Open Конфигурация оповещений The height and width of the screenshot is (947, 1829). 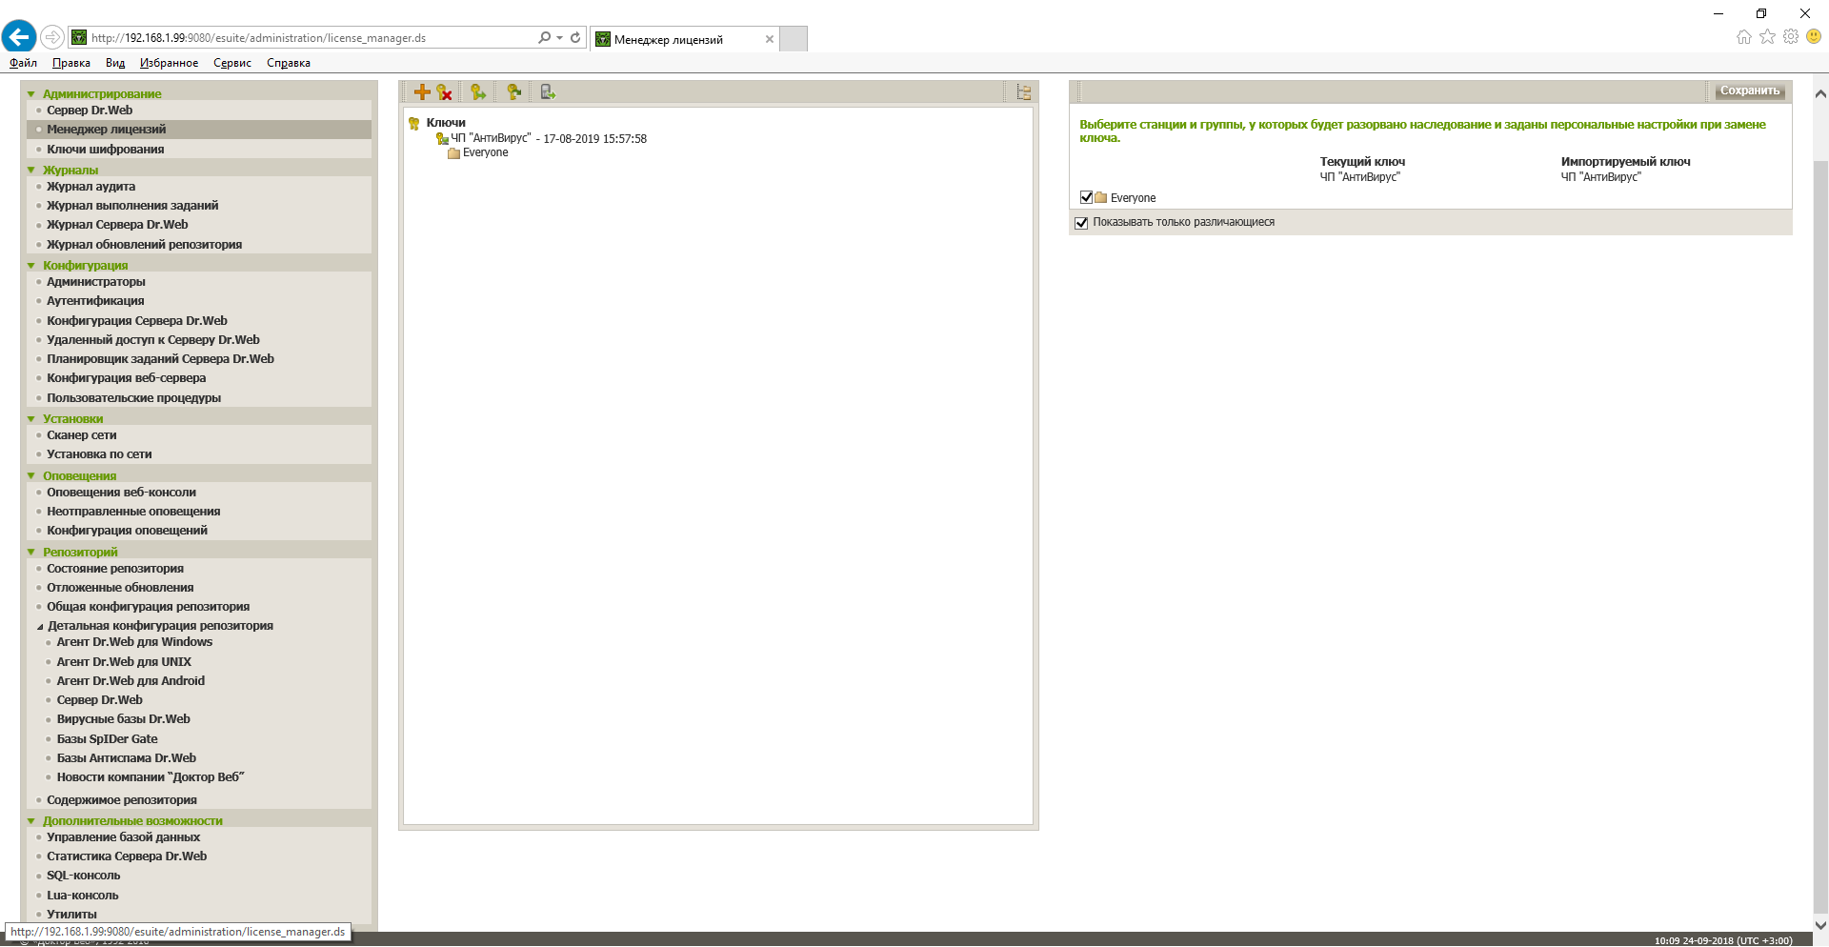[128, 531]
